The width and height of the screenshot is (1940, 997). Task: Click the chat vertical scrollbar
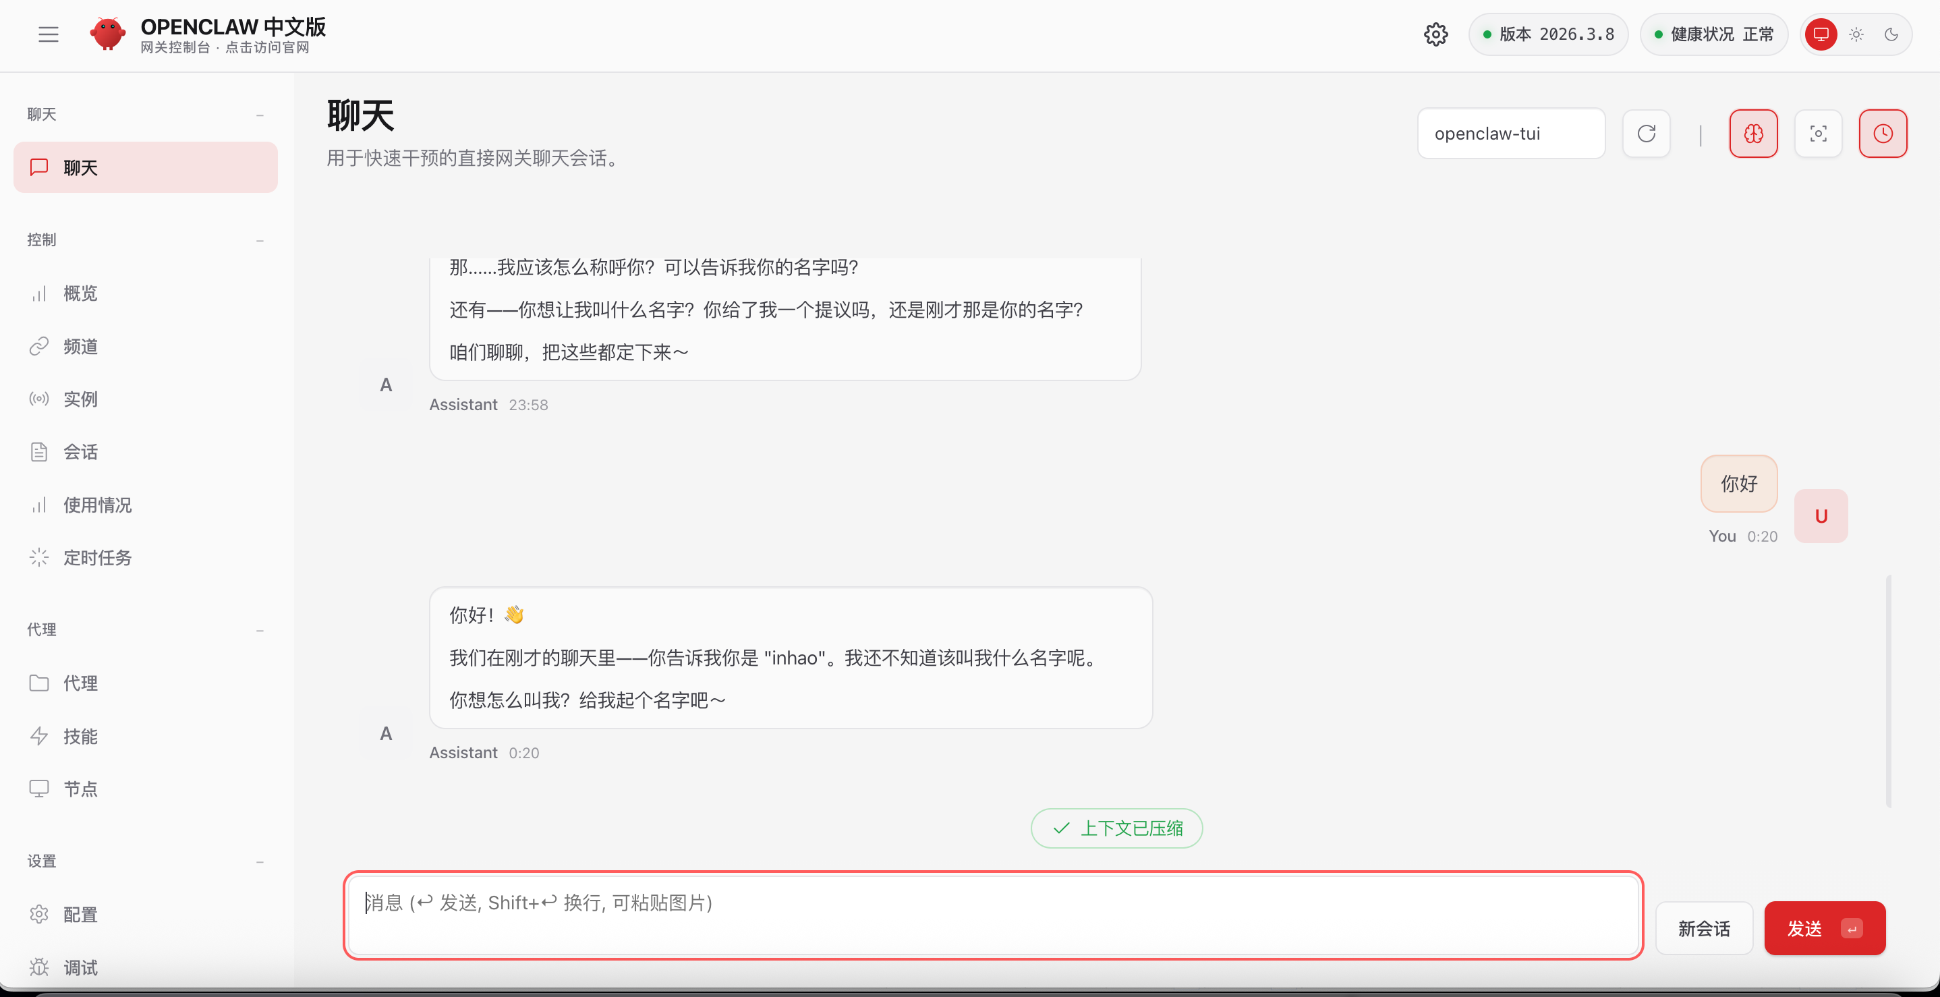(1888, 691)
